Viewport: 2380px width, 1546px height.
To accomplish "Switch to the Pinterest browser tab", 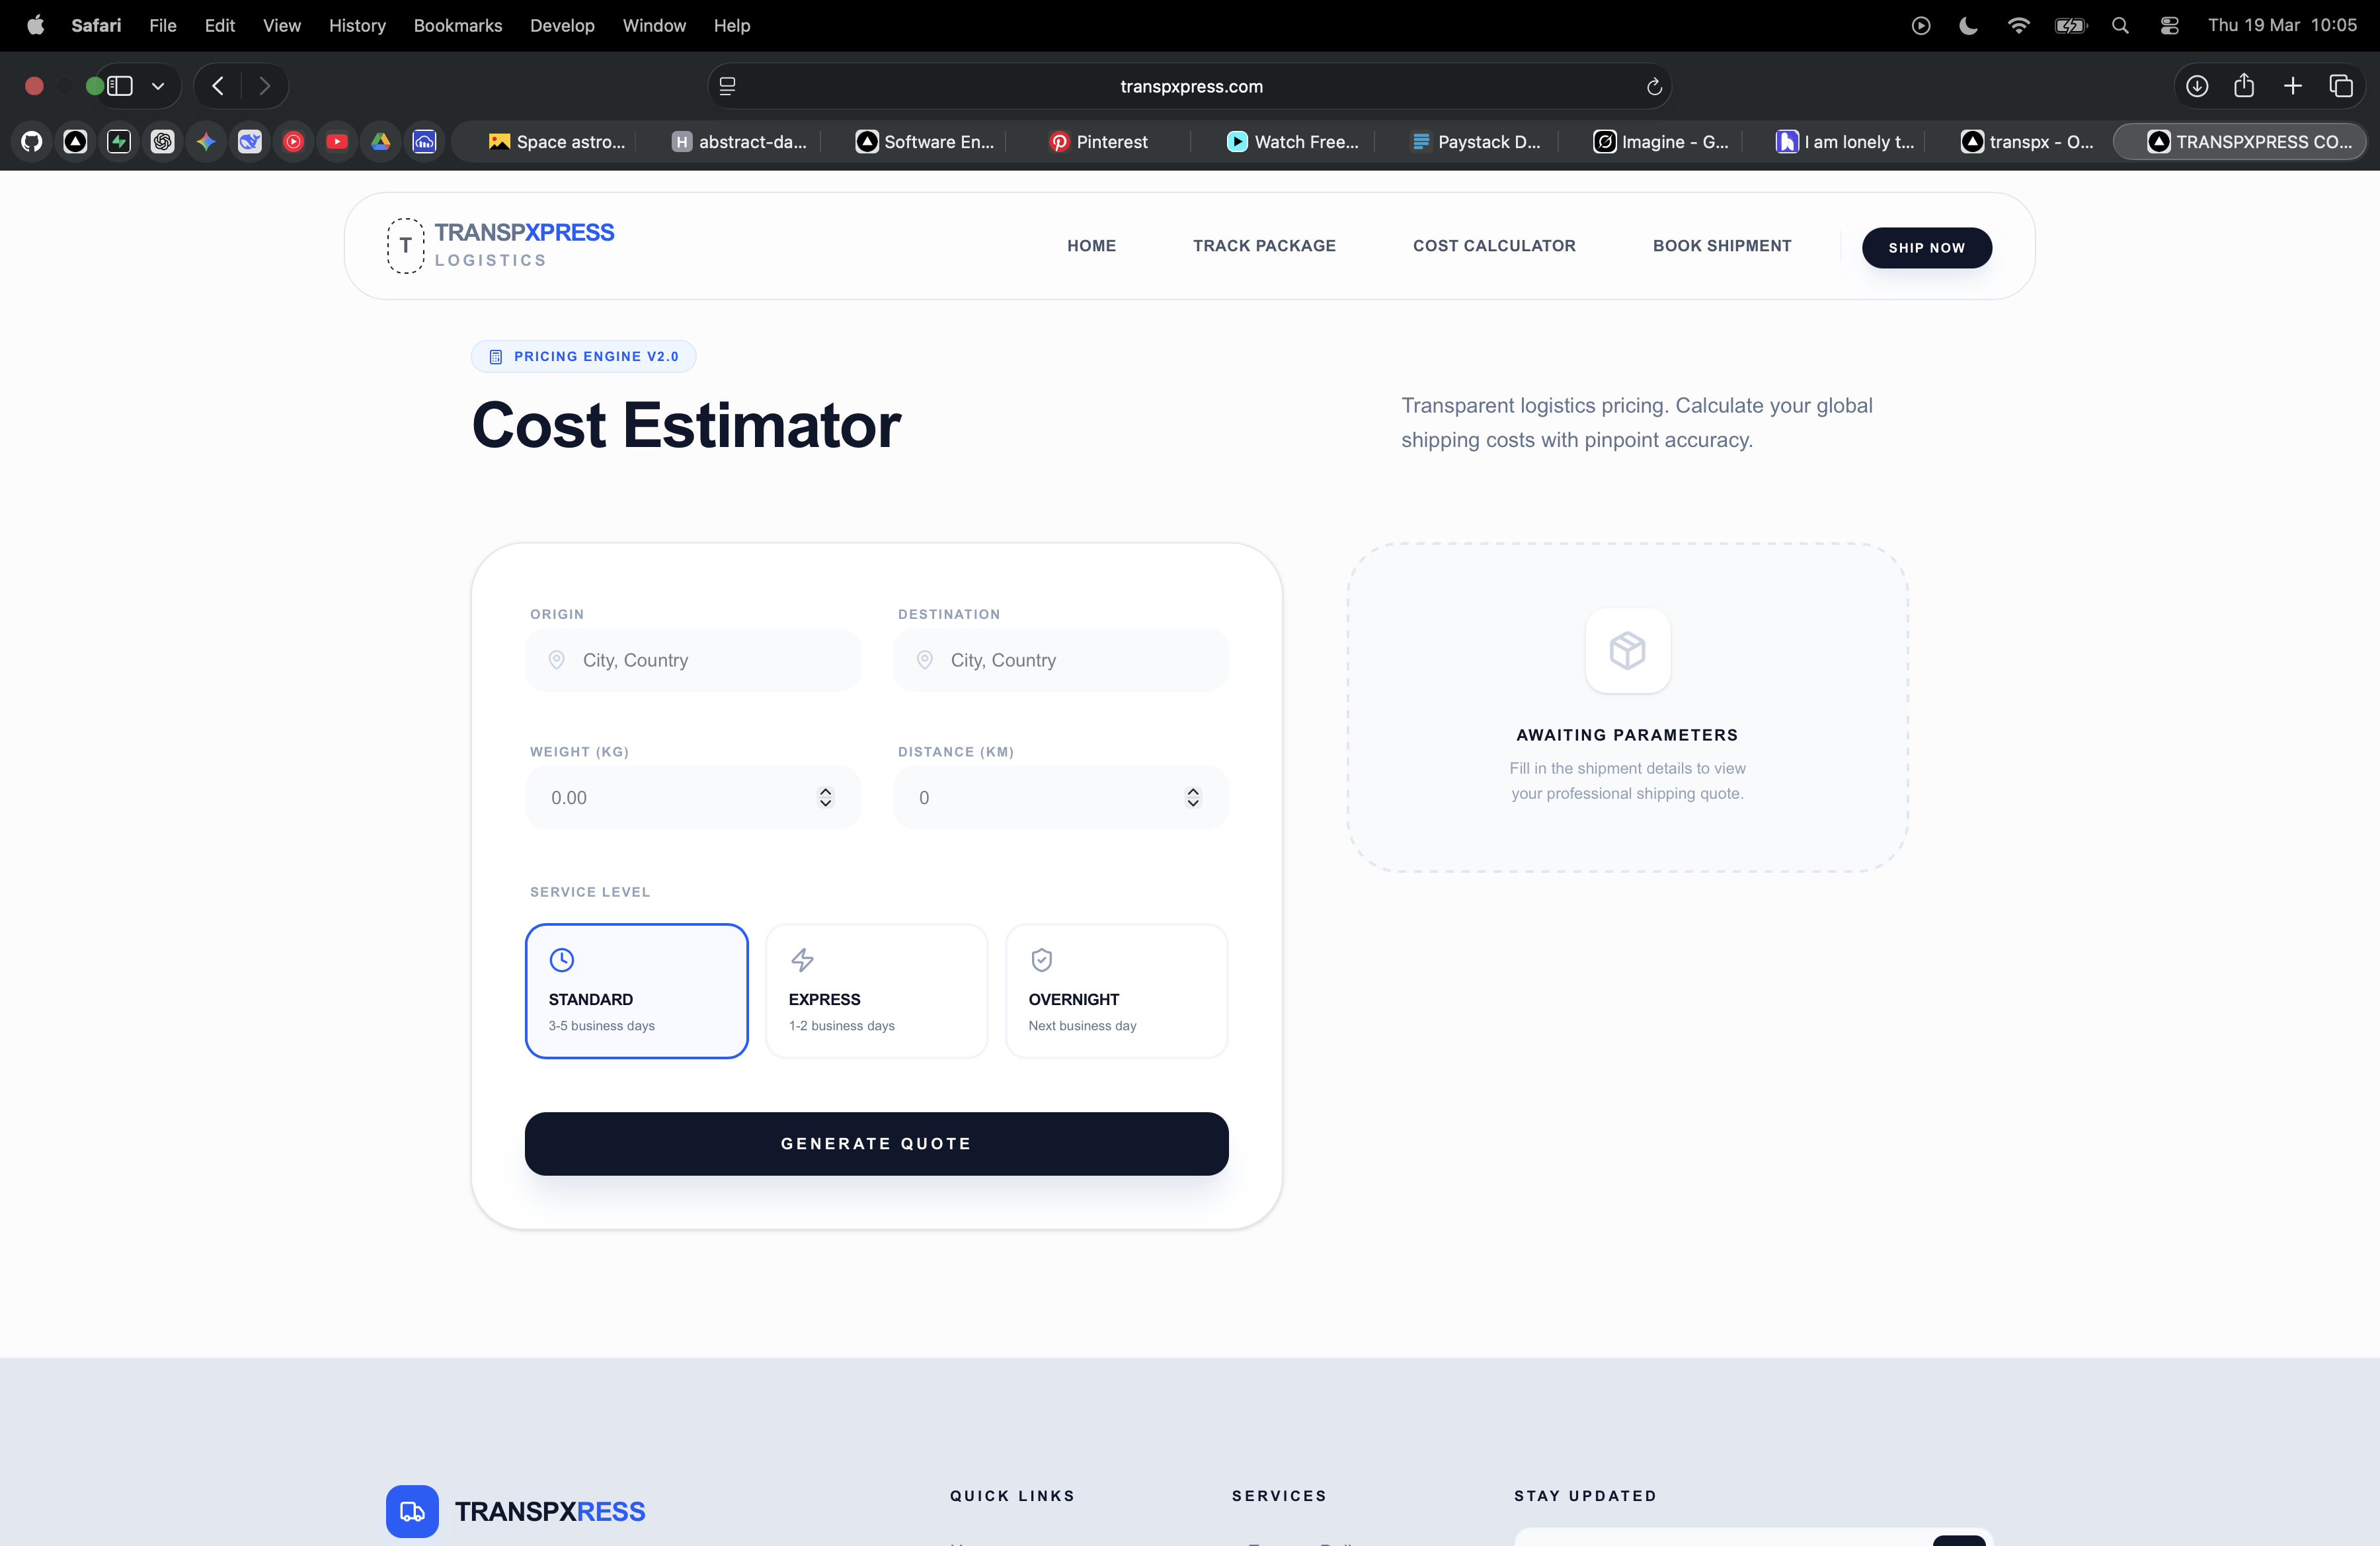I will [x=1098, y=141].
